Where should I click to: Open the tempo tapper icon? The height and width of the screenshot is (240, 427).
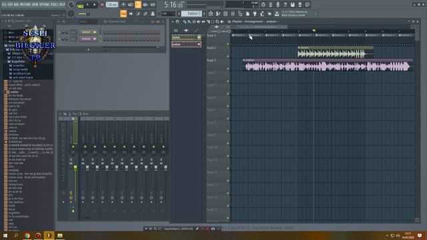pos(262,13)
